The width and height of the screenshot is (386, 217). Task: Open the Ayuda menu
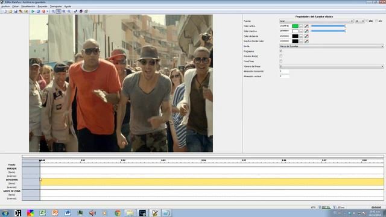click(68, 7)
